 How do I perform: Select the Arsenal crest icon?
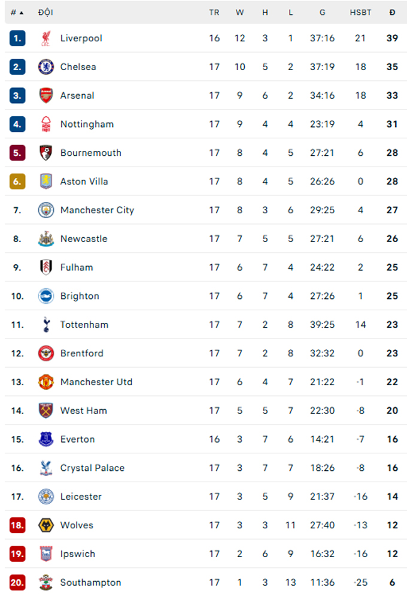[46, 95]
